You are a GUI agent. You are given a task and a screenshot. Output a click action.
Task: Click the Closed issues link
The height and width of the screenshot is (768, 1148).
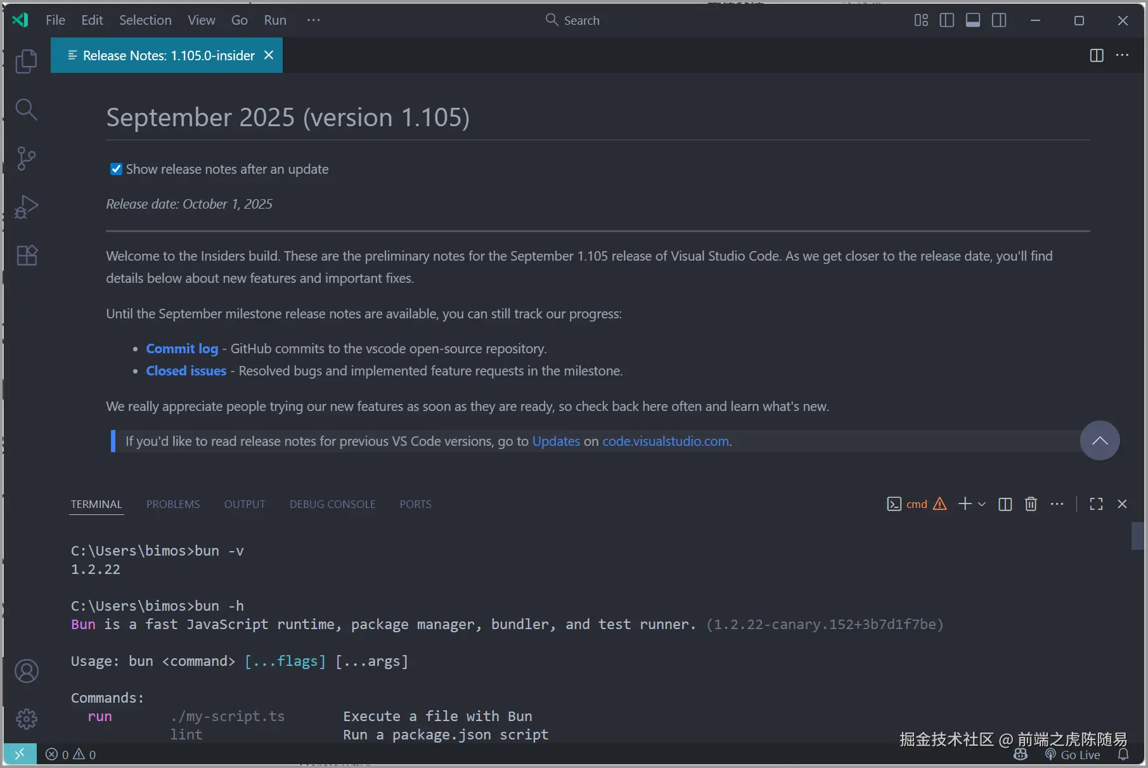click(x=186, y=371)
